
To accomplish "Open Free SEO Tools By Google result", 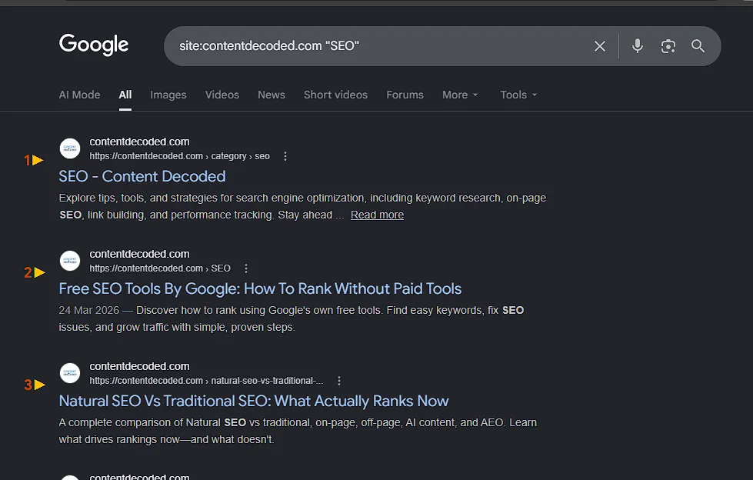I will pos(260,288).
